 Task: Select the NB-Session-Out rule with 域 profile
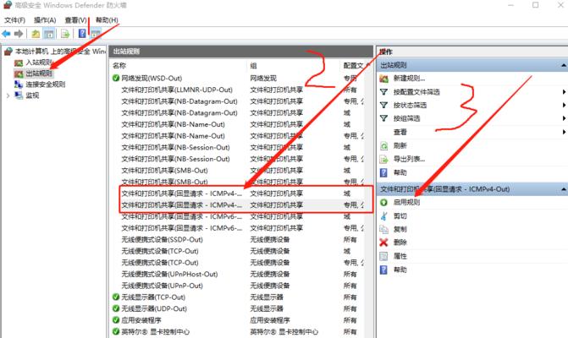pyautogui.click(x=176, y=148)
